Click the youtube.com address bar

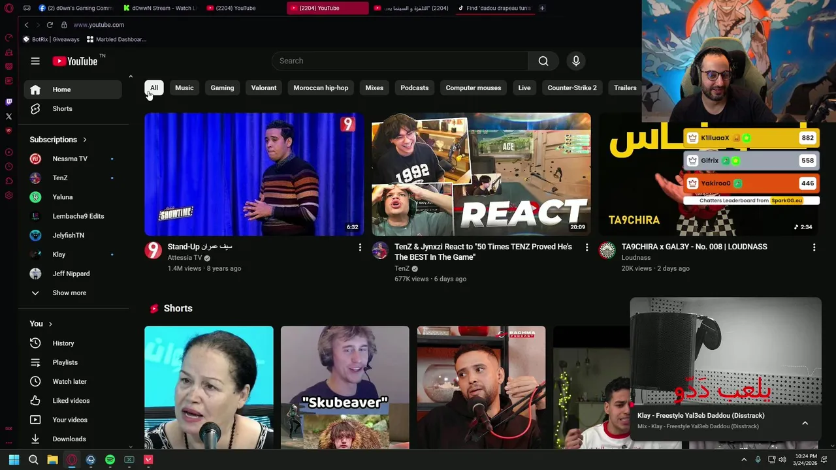click(98, 25)
